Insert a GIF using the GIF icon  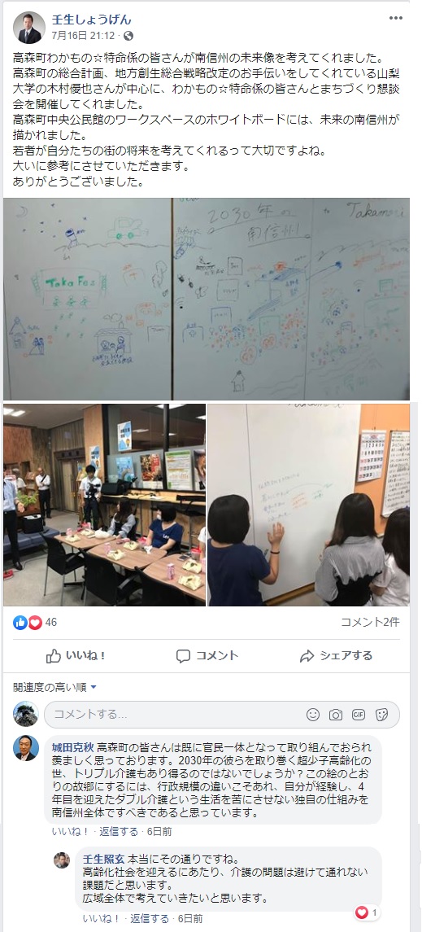(359, 715)
